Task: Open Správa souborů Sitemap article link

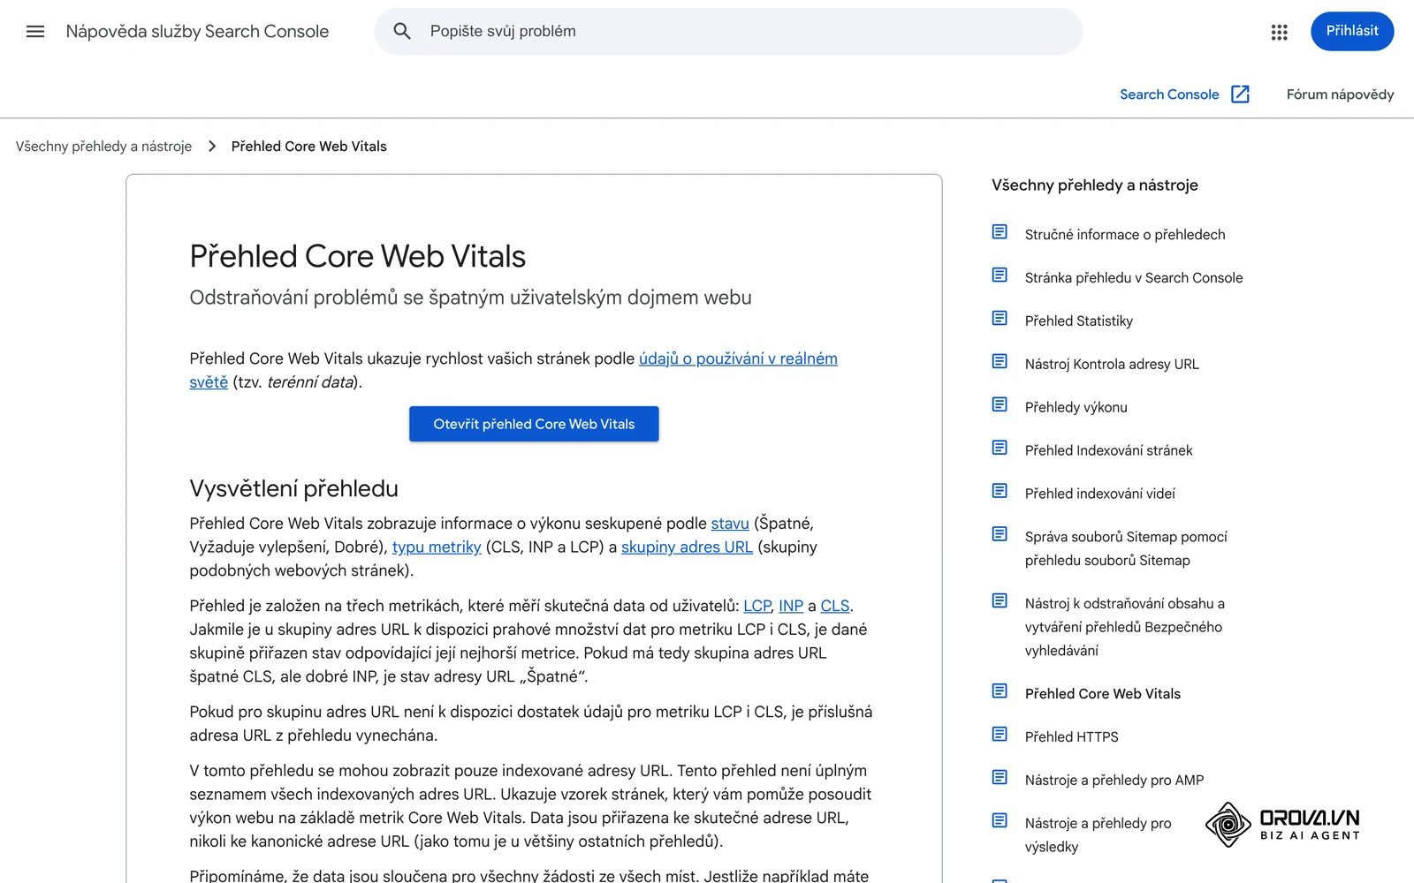Action: pyautogui.click(x=1126, y=548)
